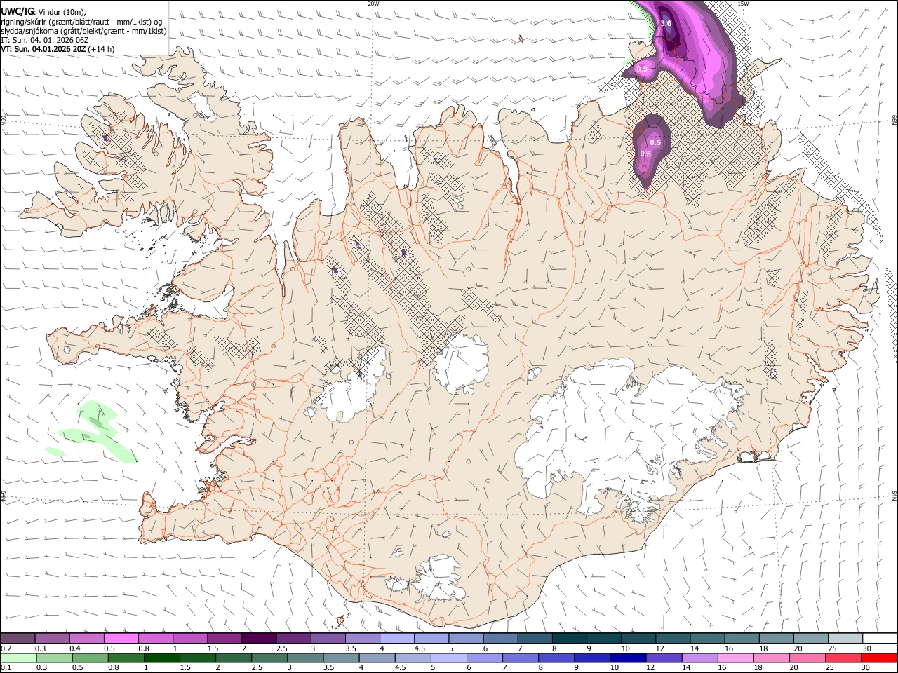Click the IT: Sun. 04. 01. 2026 06Z line
The height and width of the screenshot is (673, 898).
point(44,40)
